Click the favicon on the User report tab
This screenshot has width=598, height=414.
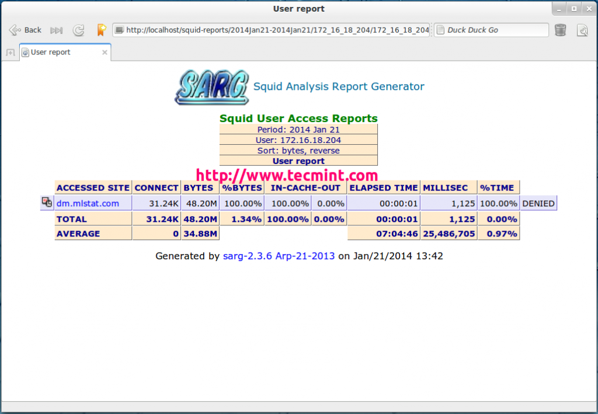coord(25,51)
